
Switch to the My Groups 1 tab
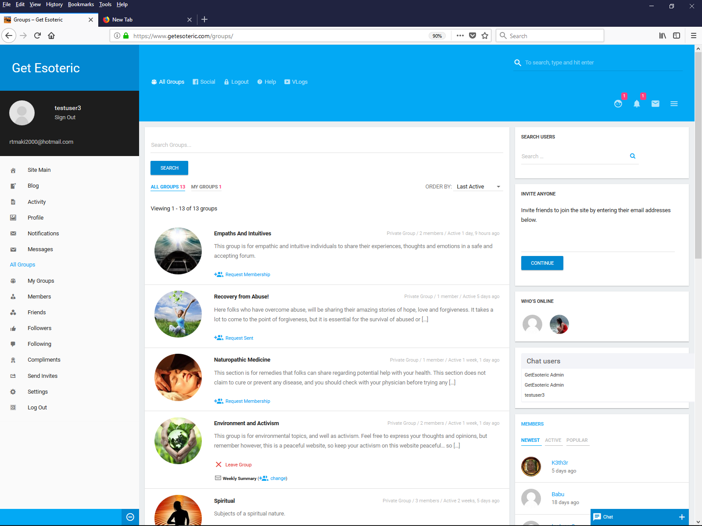[206, 187]
